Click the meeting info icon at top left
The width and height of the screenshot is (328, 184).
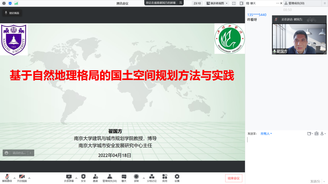pyautogui.click(x=4, y=3)
